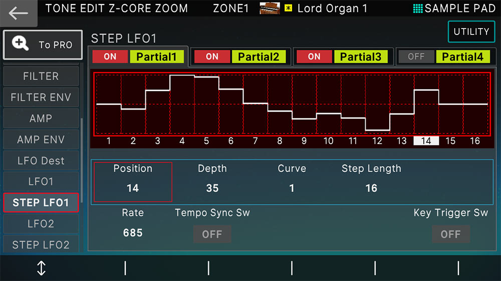Enable the Partial4 OFF switch
The width and height of the screenshot is (501, 281).
[x=416, y=56]
